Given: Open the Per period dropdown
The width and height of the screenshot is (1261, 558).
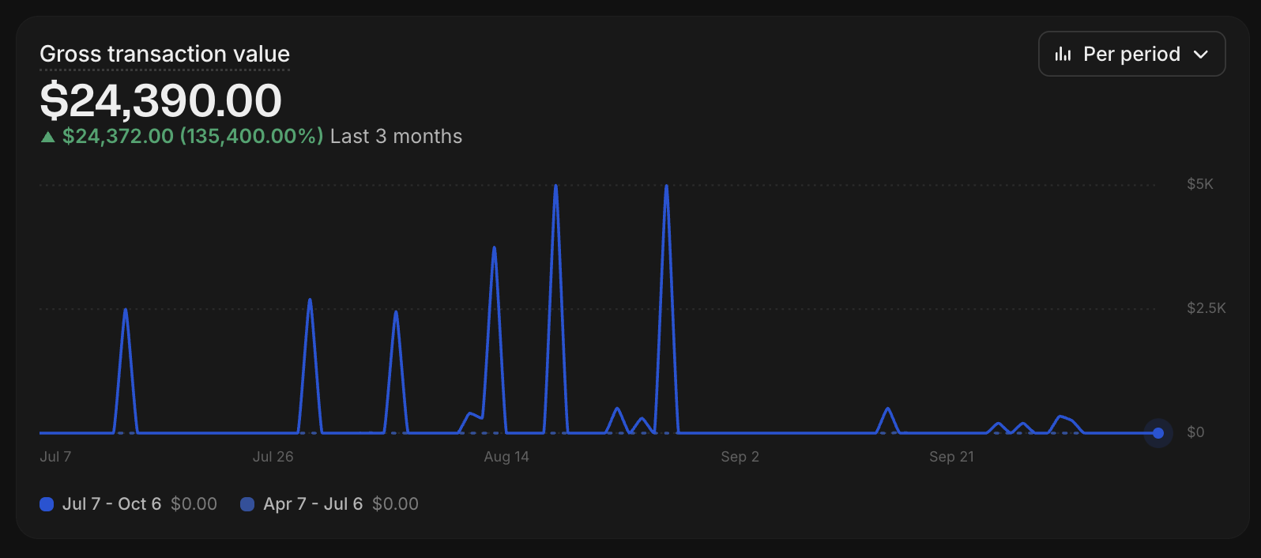Looking at the screenshot, I should pos(1131,54).
